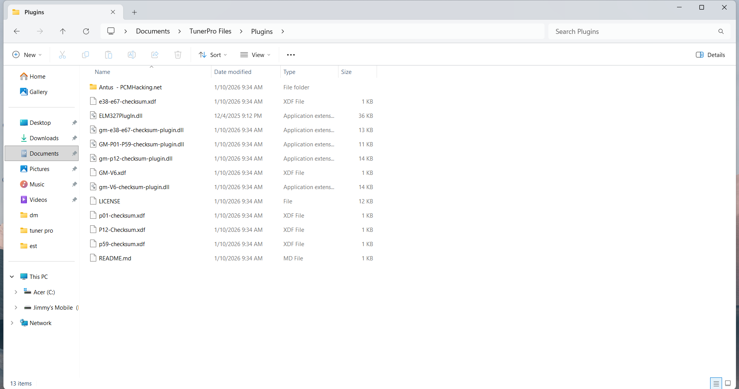Open the New item button
739x389 pixels.
click(27, 55)
